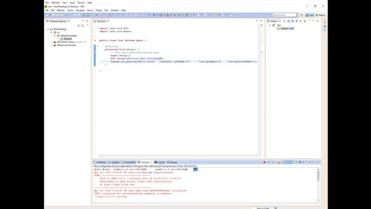Image resolution: width=371 pixels, height=209 pixels.
Task: Expand the Referenced Libraries node
Action: [x=52, y=45]
